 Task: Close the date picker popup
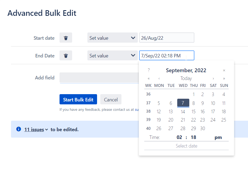(224, 70)
